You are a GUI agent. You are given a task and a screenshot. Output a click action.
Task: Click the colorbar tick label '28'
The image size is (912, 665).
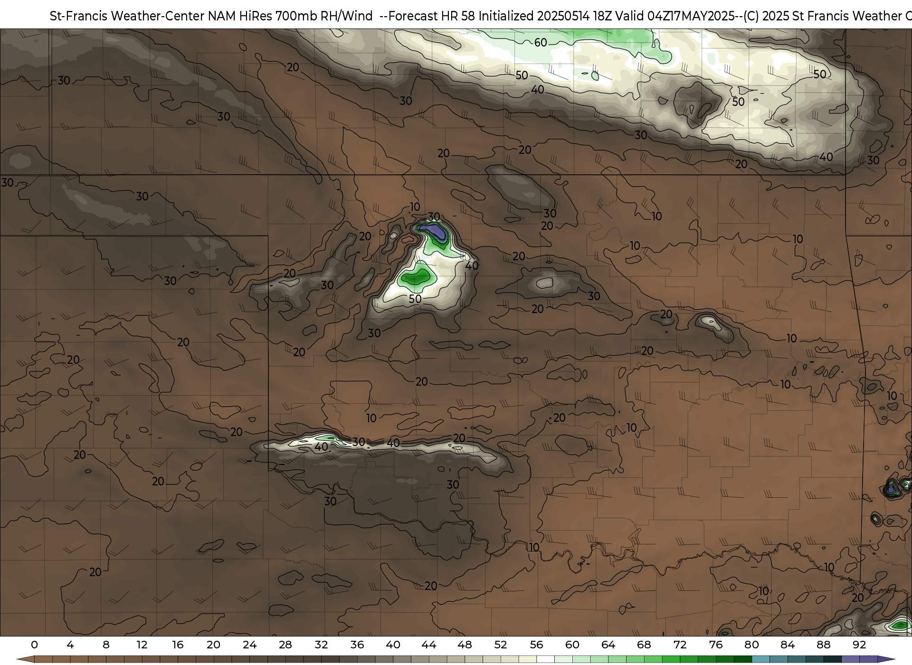click(285, 645)
